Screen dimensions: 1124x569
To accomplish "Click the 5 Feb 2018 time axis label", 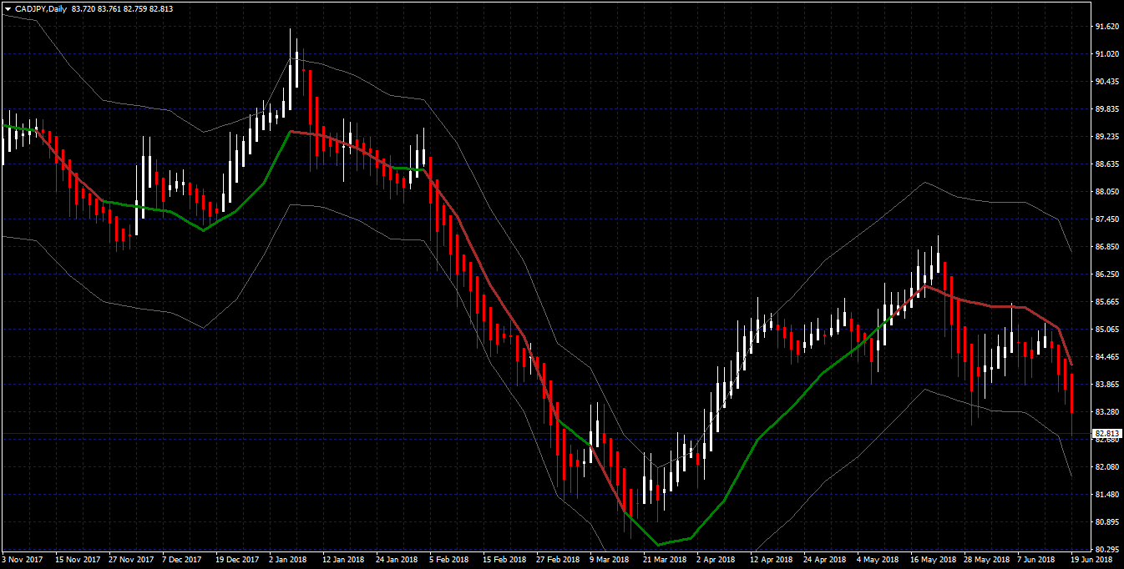I will 448,561.
